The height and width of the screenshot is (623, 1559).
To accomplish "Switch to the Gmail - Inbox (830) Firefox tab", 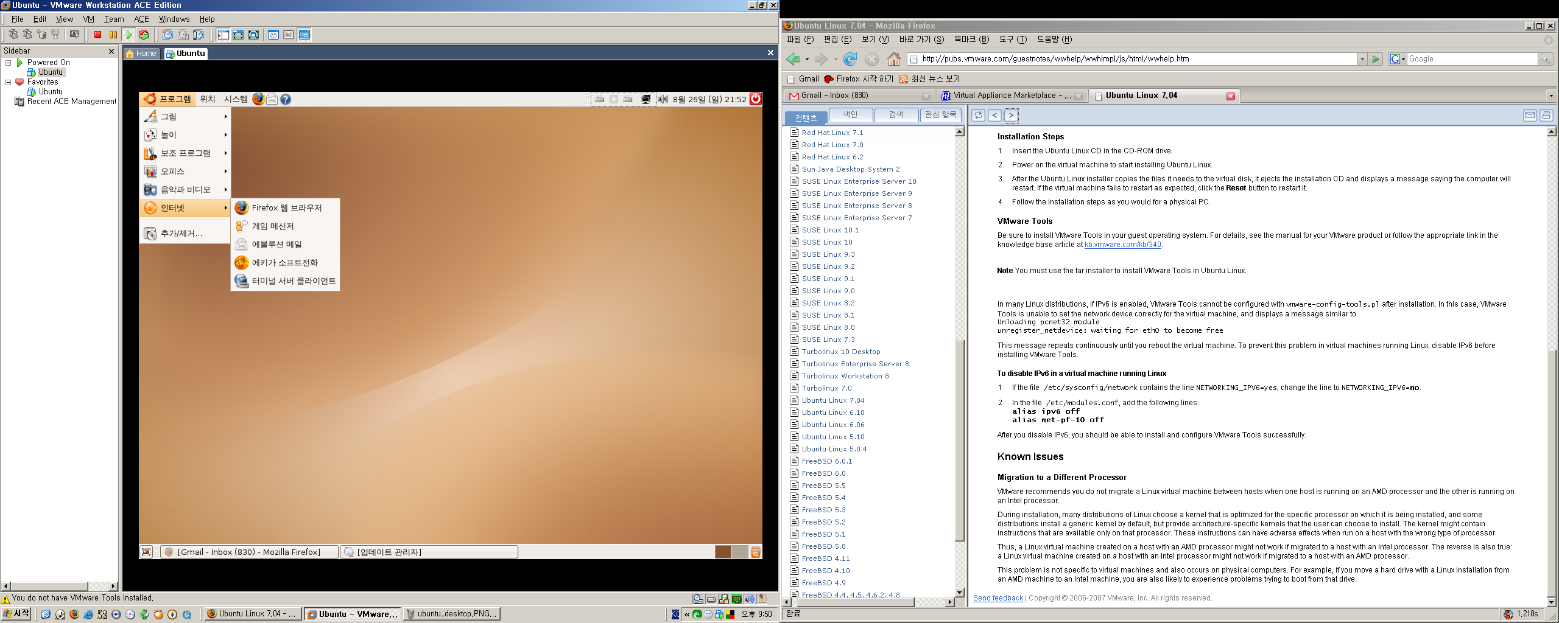I will pyautogui.click(x=859, y=96).
